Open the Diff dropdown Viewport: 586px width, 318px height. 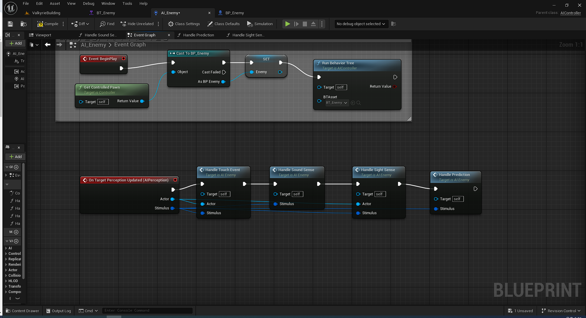(x=80, y=24)
